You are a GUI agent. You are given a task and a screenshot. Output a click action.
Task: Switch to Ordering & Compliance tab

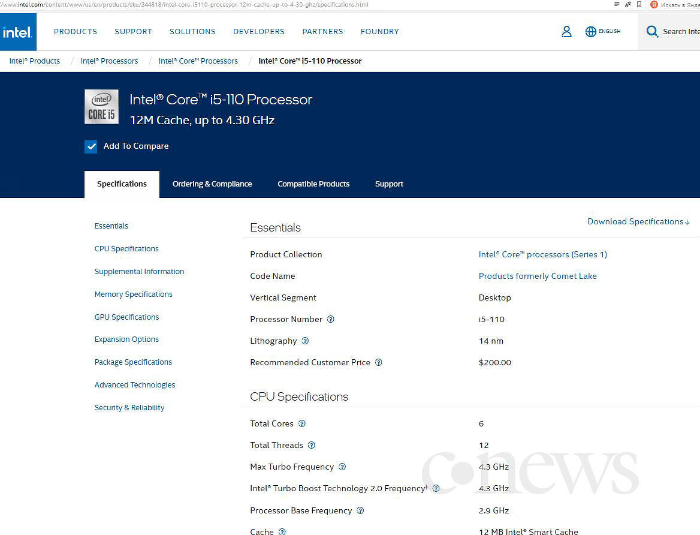click(212, 184)
